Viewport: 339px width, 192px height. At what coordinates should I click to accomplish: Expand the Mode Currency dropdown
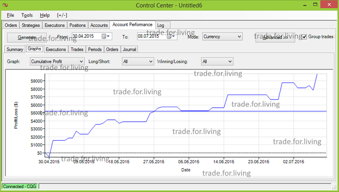(222, 36)
